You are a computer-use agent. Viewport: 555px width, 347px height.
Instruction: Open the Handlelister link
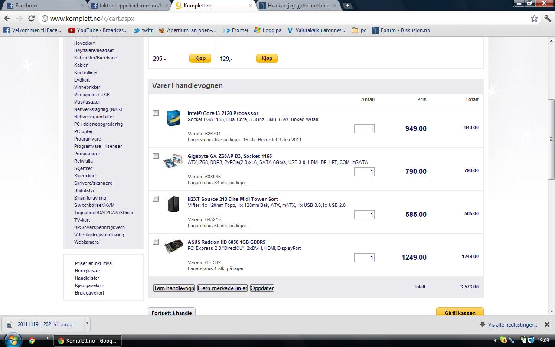(x=87, y=278)
